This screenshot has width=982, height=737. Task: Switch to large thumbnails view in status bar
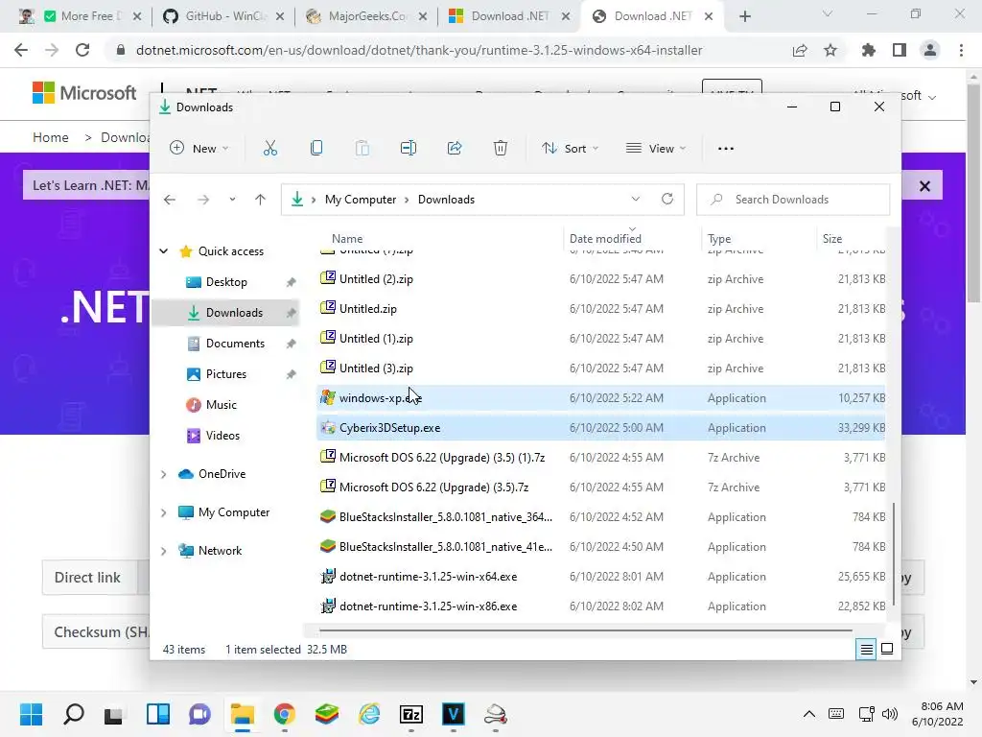[x=887, y=650]
